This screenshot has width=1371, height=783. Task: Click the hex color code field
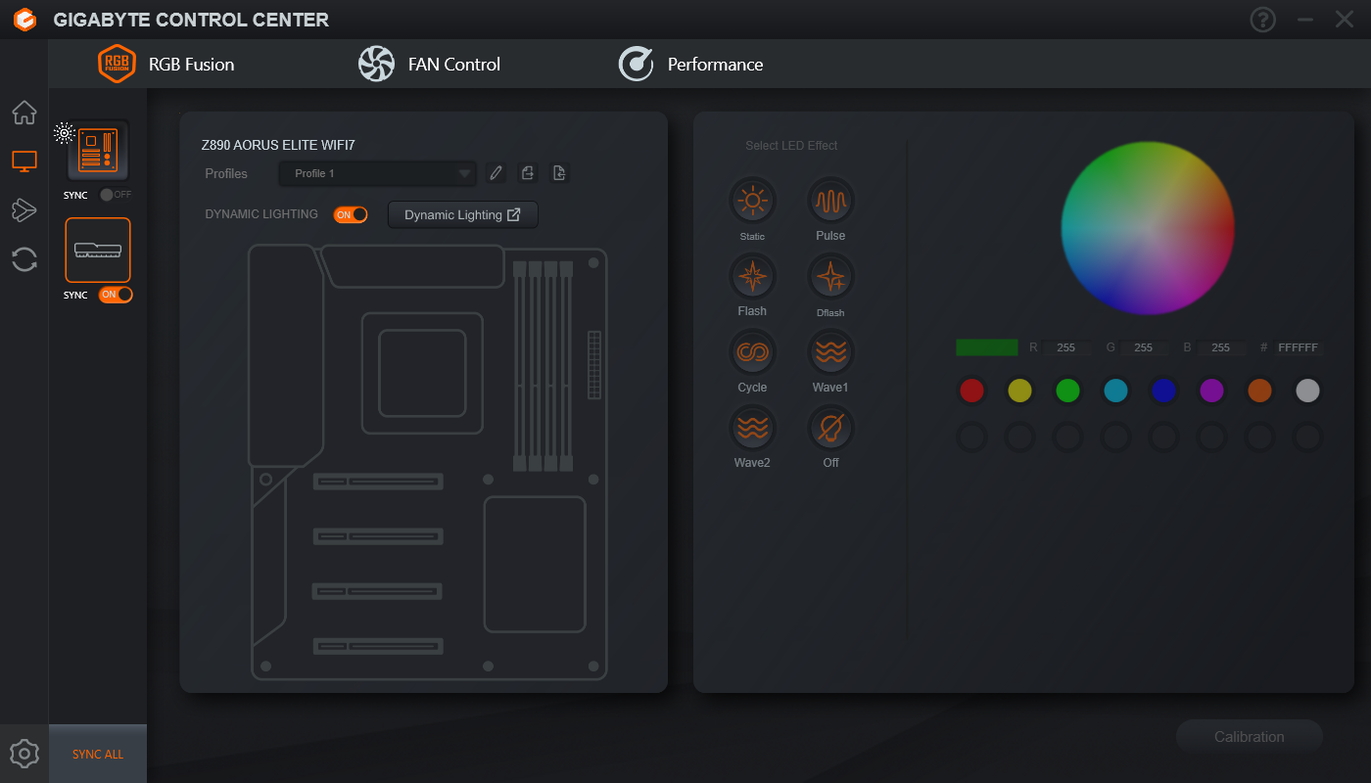coord(1299,347)
